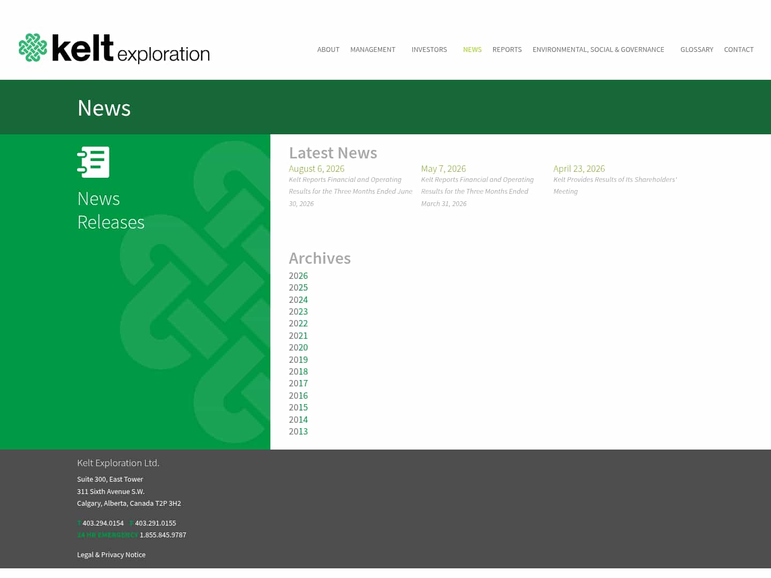Click the Kelt Exploration Ltd. footer name
The image size is (771, 578).
point(118,463)
